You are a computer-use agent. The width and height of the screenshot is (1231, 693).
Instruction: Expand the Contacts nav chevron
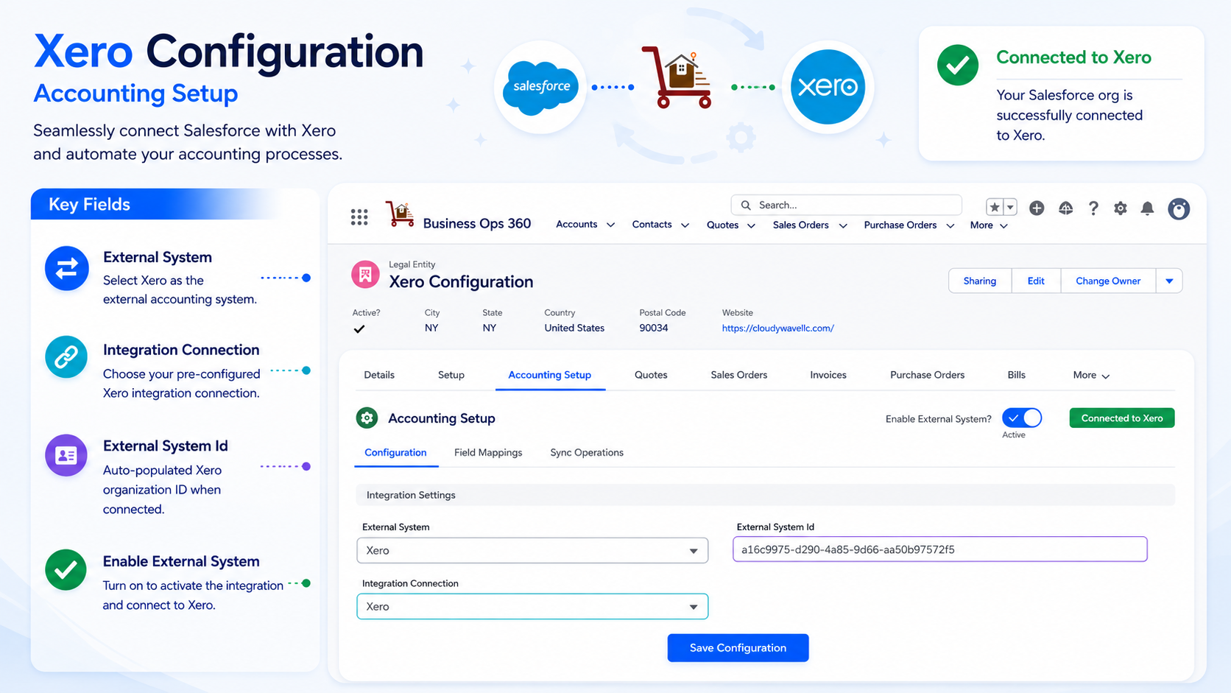coord(685,225)
